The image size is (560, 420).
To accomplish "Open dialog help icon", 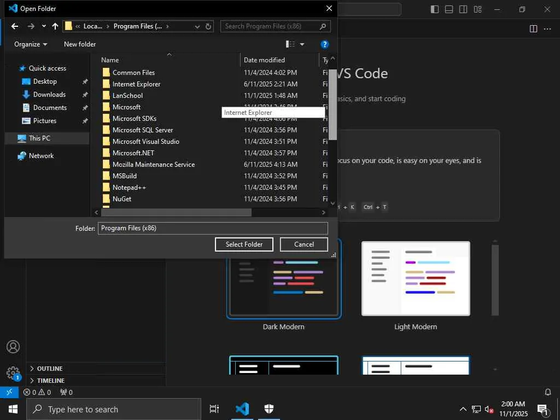I will [x=324, y=44].
